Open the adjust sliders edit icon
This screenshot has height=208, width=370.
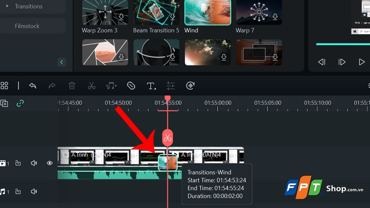tap(170, 86)
